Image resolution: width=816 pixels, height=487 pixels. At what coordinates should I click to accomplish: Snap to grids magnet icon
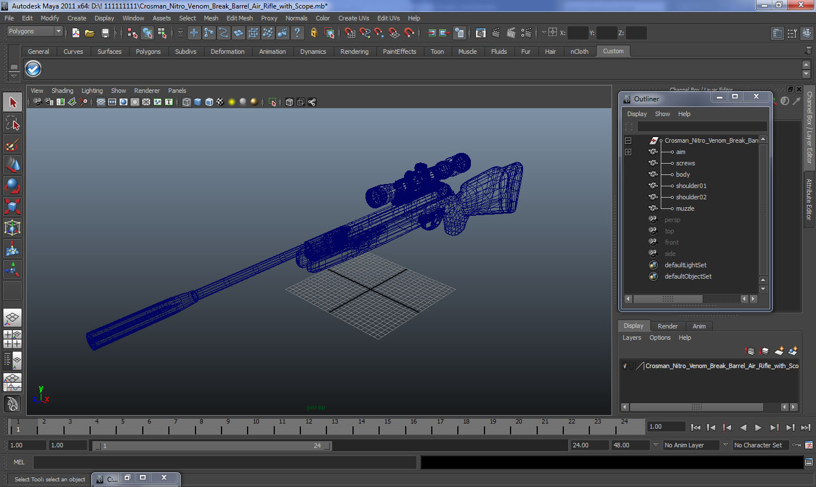pyautogui.click(x=350, y=33)
